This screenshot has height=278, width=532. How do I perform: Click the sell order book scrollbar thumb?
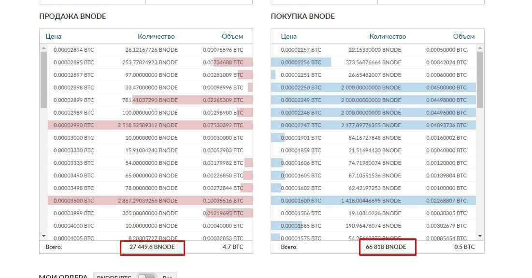pyautogui.click(x=44, y=80)
